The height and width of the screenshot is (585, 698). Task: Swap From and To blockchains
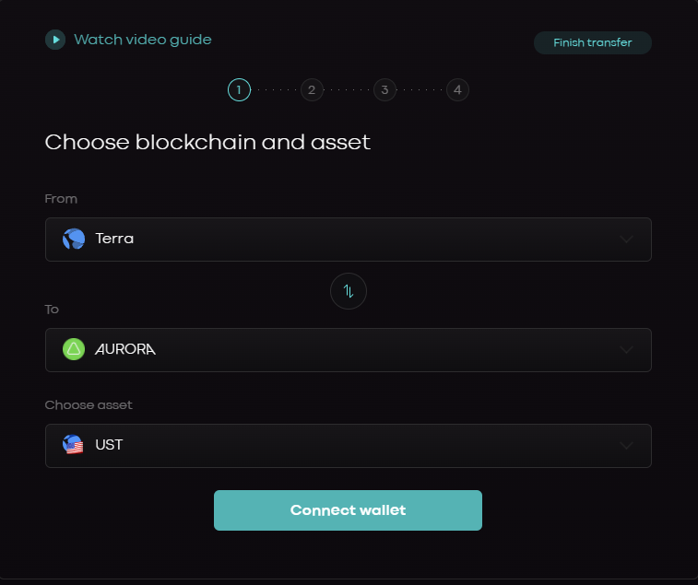point(349,291)
